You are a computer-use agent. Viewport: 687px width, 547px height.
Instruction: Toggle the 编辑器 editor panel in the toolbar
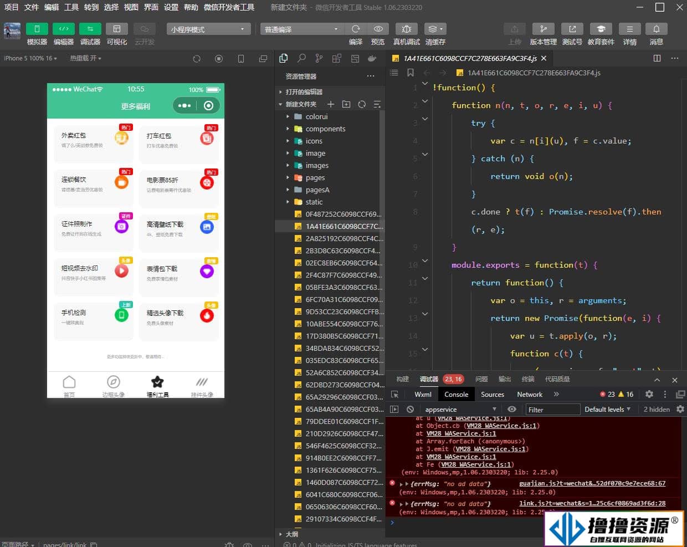coord(64,29)
